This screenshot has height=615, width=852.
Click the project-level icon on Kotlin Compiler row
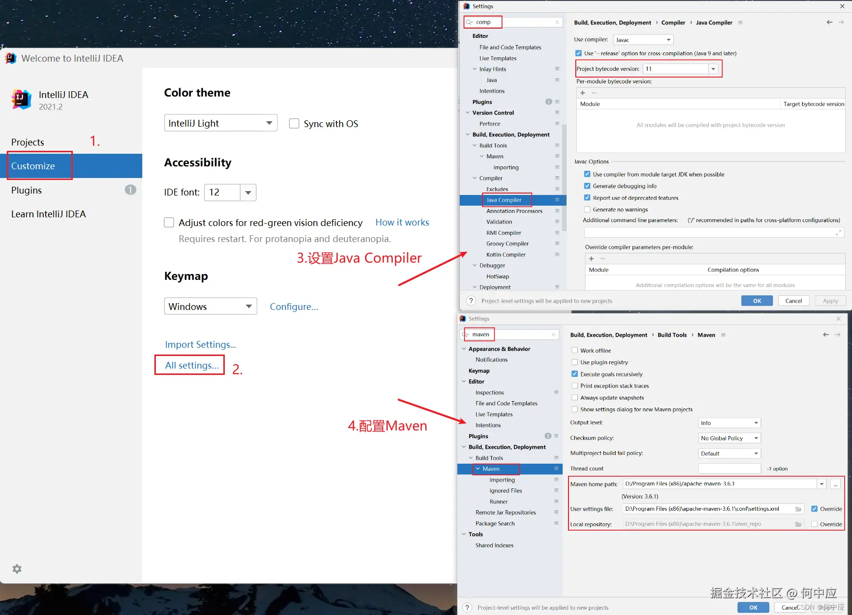coord(557,255)
